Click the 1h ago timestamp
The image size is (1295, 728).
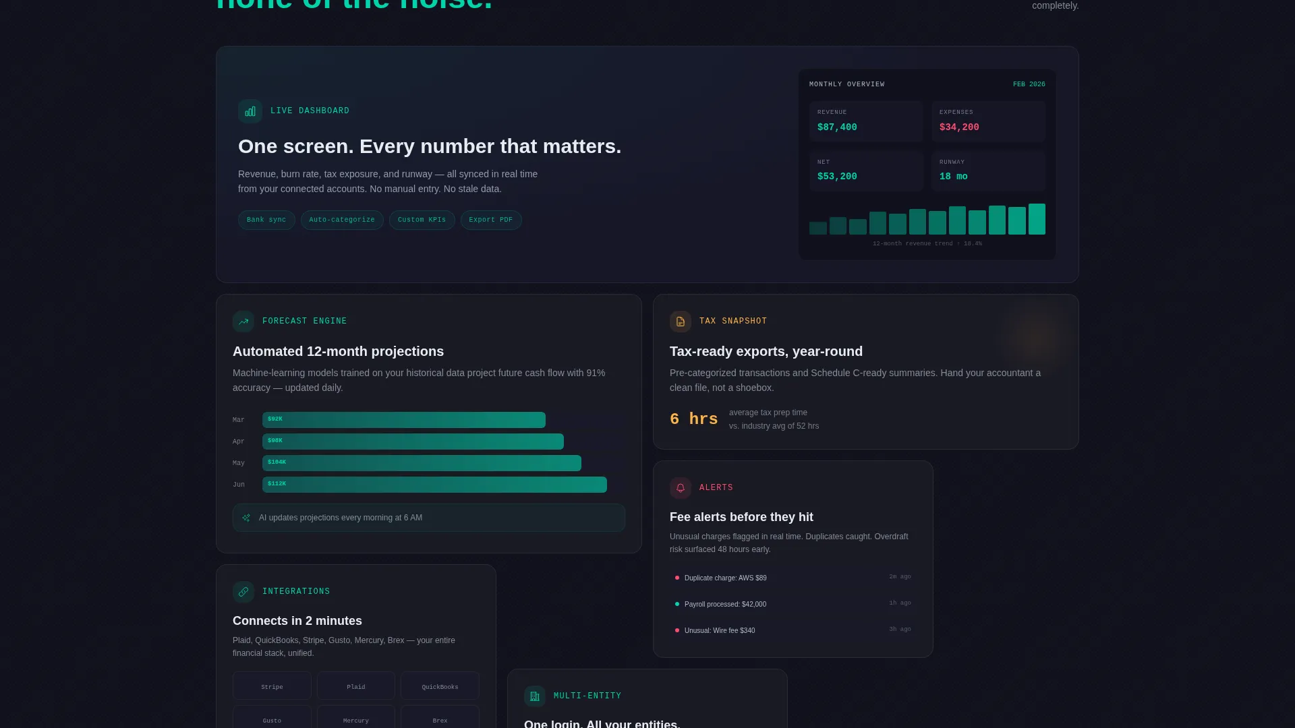(x=900, y=603)
